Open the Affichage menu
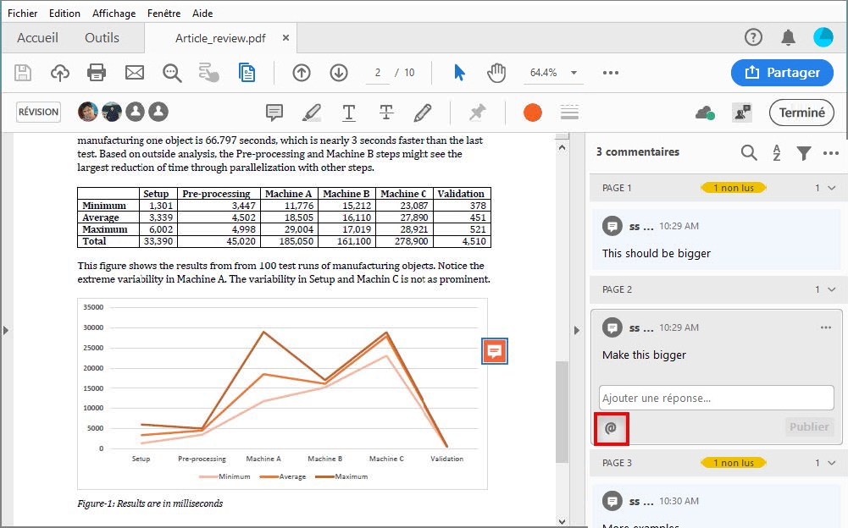 pos(114,13)
